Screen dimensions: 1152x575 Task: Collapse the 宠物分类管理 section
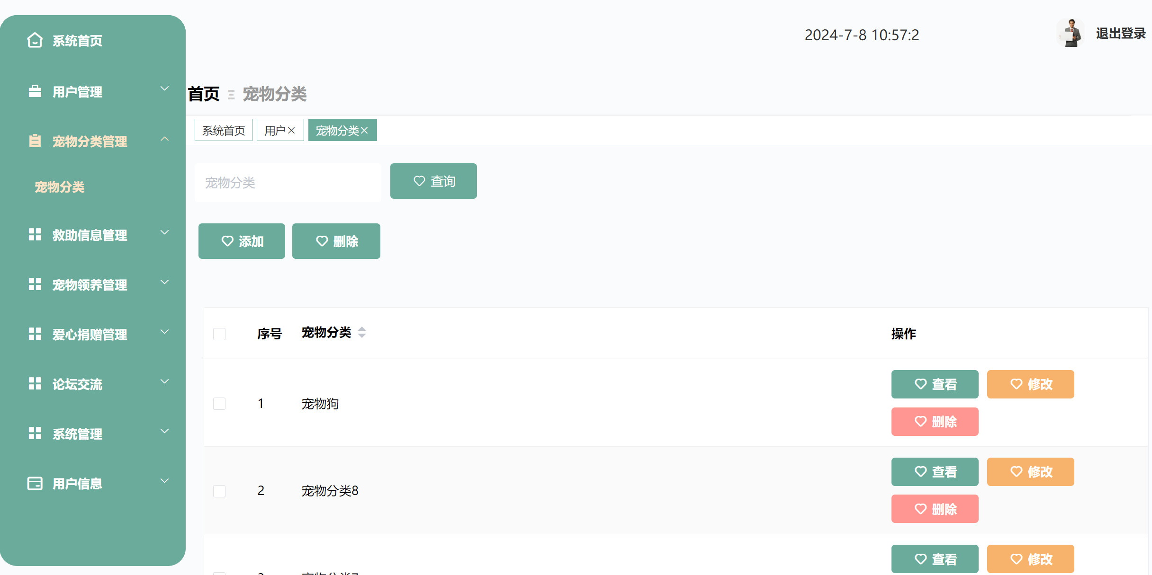tap(164, 139)
